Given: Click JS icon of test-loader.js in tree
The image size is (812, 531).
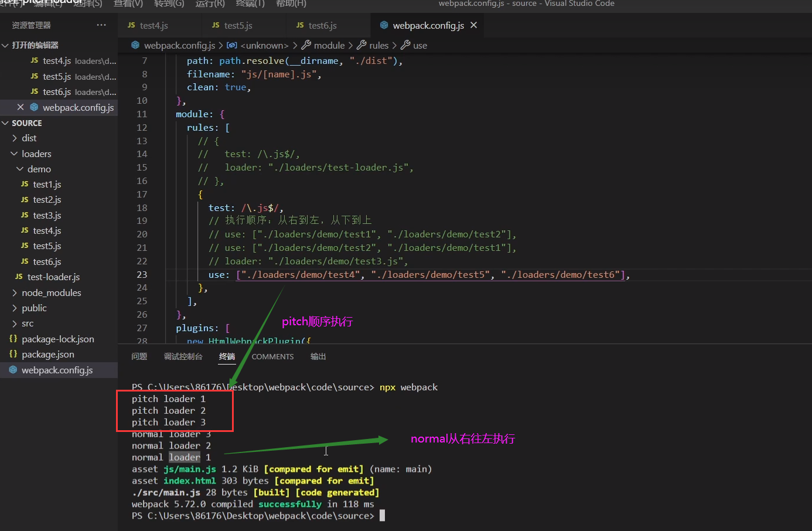Looking at the screenshot, I should tap(19, 277).
